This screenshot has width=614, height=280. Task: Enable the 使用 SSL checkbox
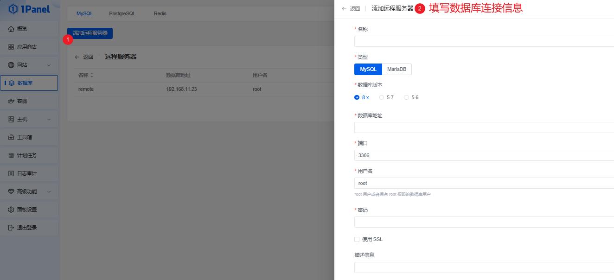click(x=357, y=239)
